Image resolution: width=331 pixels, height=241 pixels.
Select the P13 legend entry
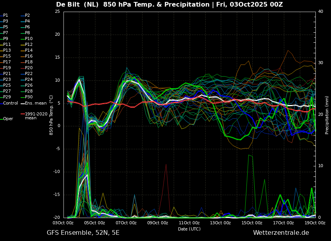pos(5,51)
